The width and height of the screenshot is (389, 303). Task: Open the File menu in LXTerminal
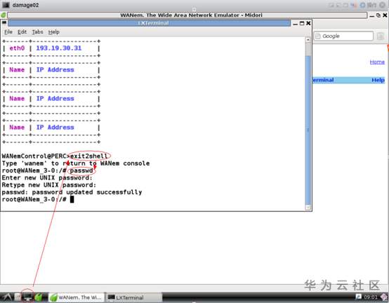[x=8, y=32]
